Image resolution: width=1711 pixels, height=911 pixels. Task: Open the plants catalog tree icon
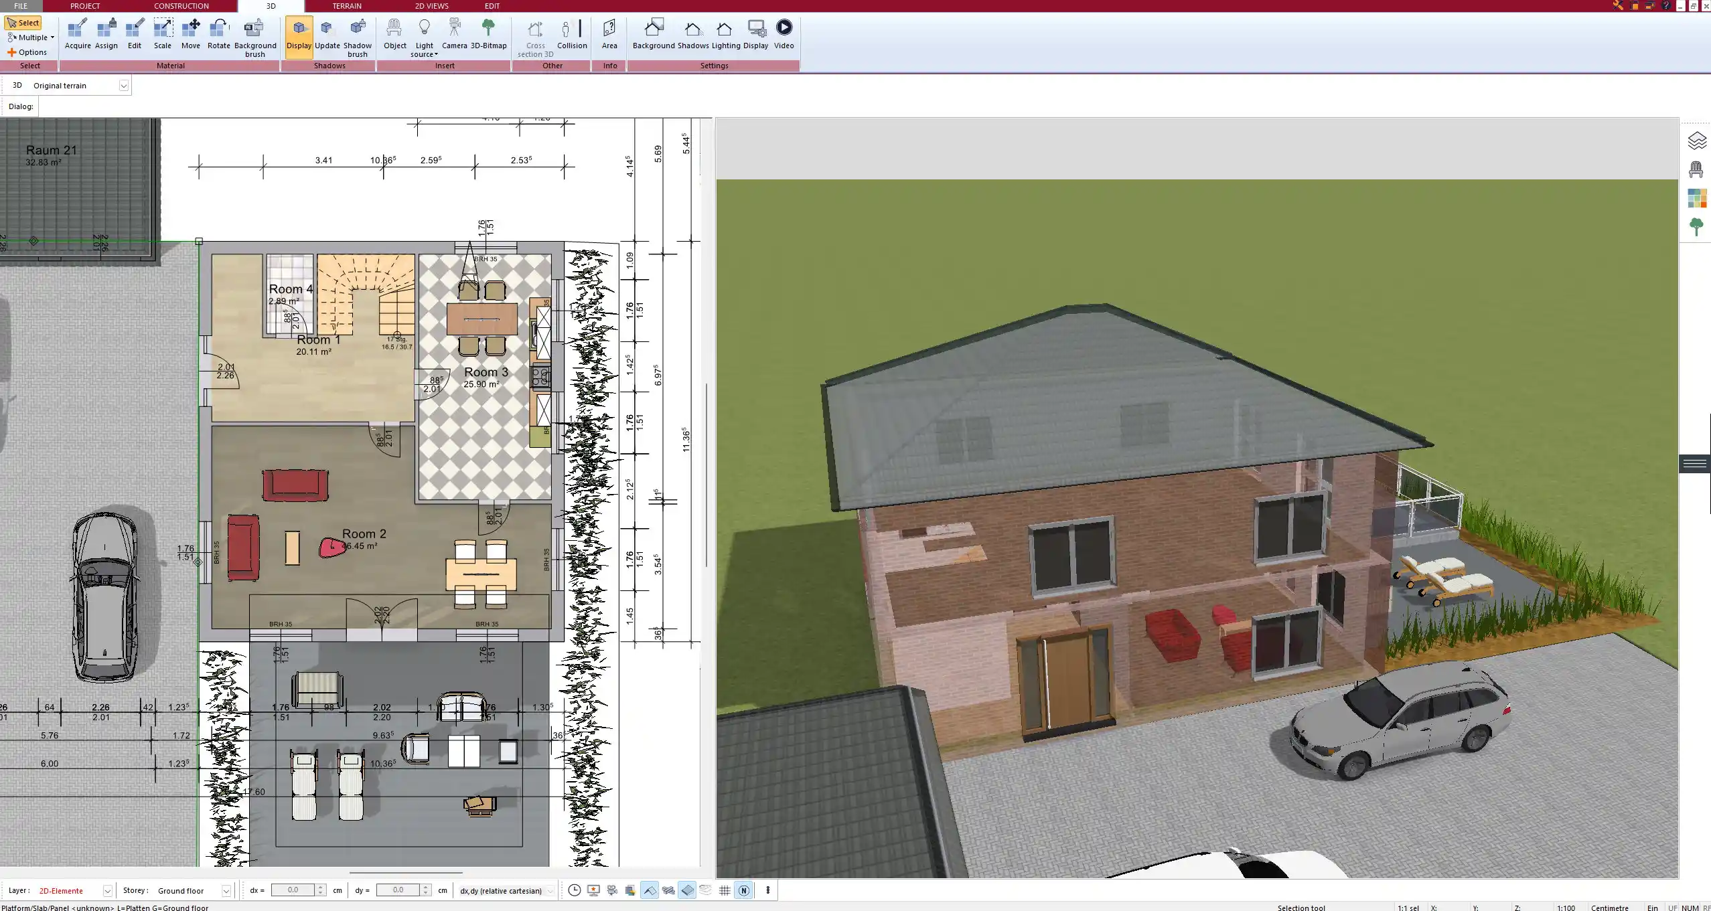click(x=1696, y=227)
